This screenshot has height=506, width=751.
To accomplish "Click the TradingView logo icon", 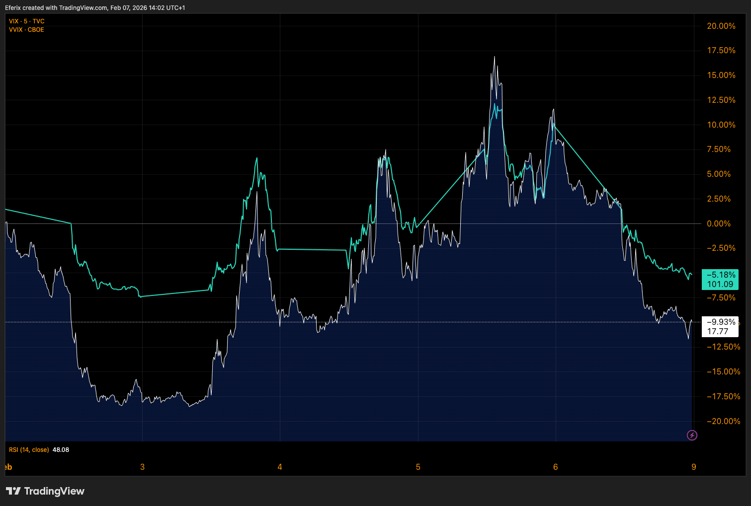I will pos(13,491).
